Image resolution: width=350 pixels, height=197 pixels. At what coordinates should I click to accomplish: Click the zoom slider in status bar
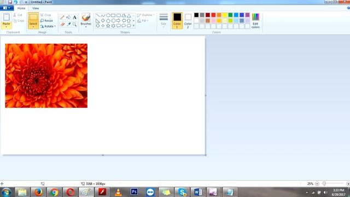[x=324, y=184]
